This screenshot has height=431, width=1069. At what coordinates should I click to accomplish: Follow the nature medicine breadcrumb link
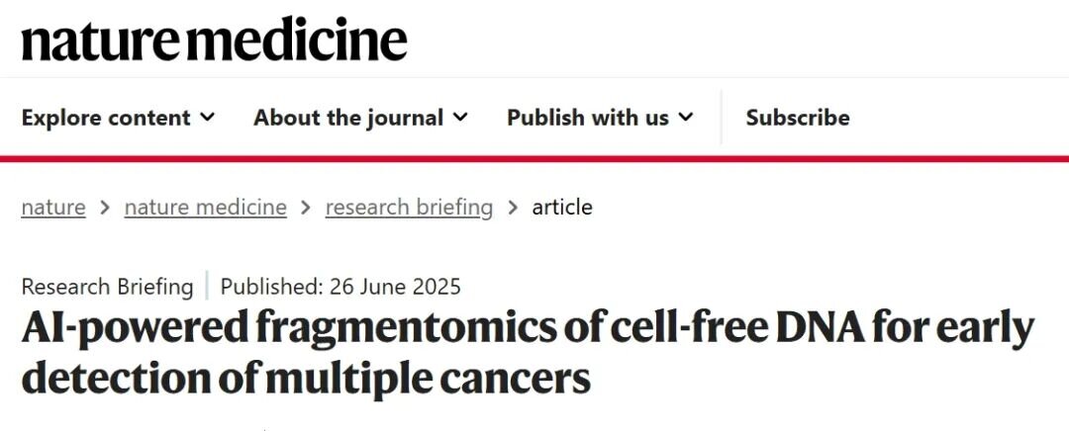pos(205,208)
